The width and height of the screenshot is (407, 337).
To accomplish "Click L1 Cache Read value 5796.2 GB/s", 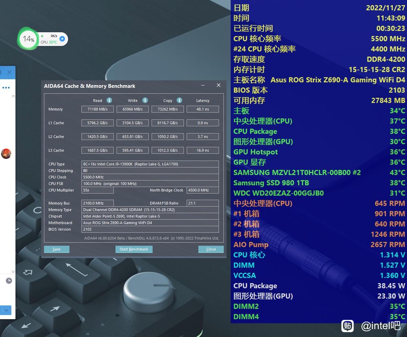I will pyautogui.click(x=98, y=123).
